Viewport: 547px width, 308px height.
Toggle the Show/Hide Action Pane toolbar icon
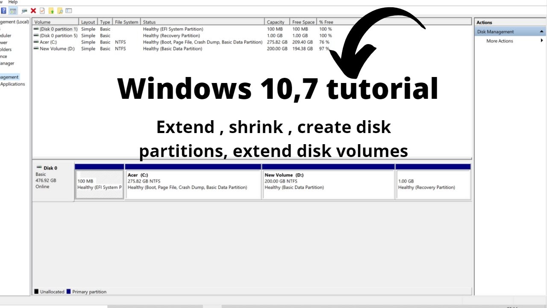click(13, 11)
